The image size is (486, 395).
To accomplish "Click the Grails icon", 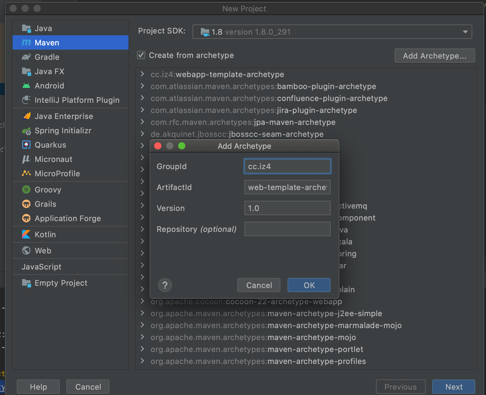I will (x=27, y=204).
